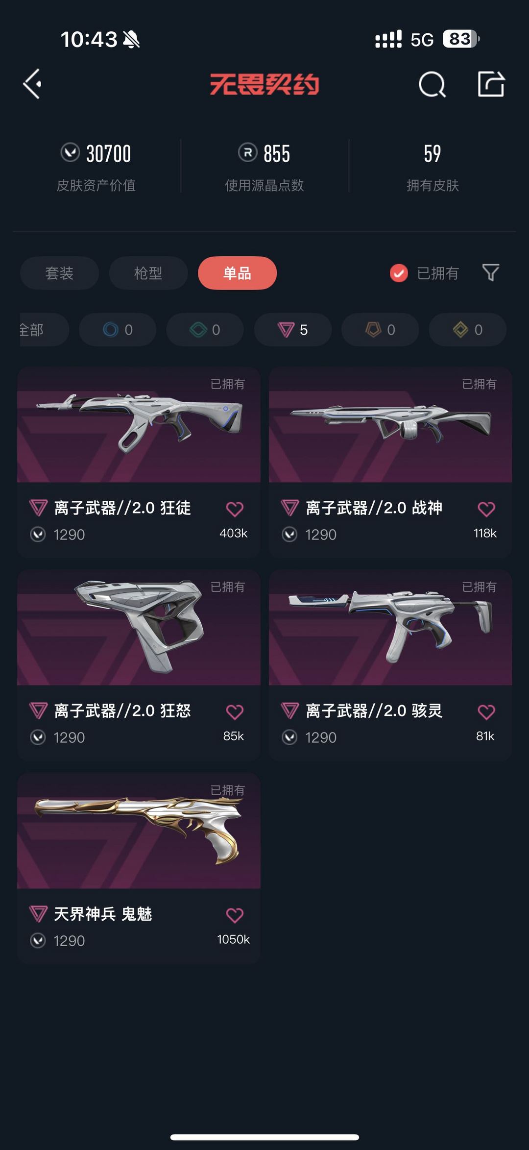Filter by blue circle rarity tier

[118, 330]
